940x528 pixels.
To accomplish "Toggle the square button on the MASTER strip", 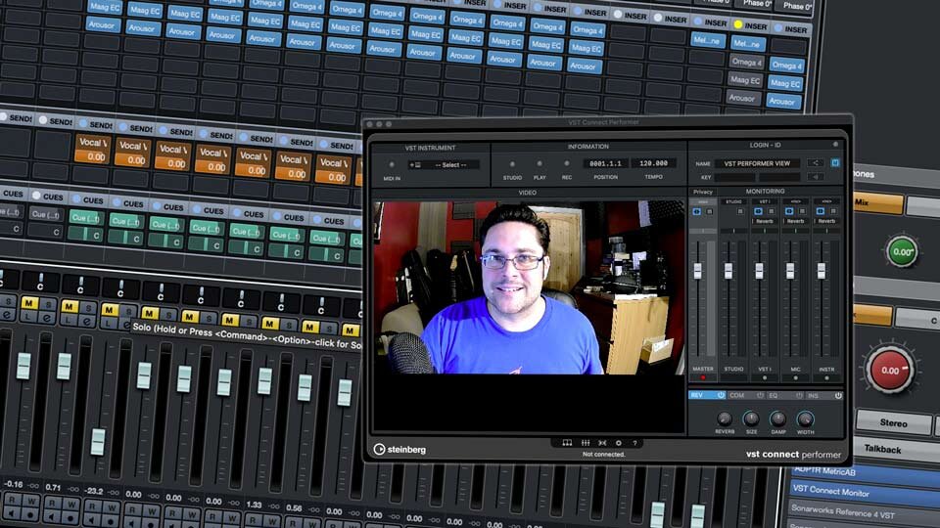I will (710, 212).
